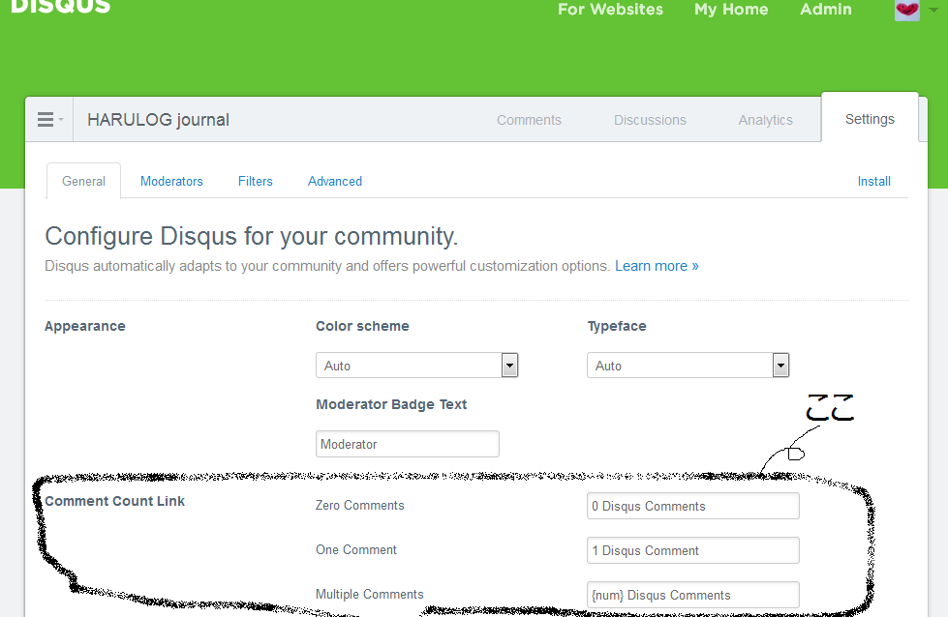Click the Moderator Badge Text label
This screenshot has width=948, height=617.
(391, 404)
